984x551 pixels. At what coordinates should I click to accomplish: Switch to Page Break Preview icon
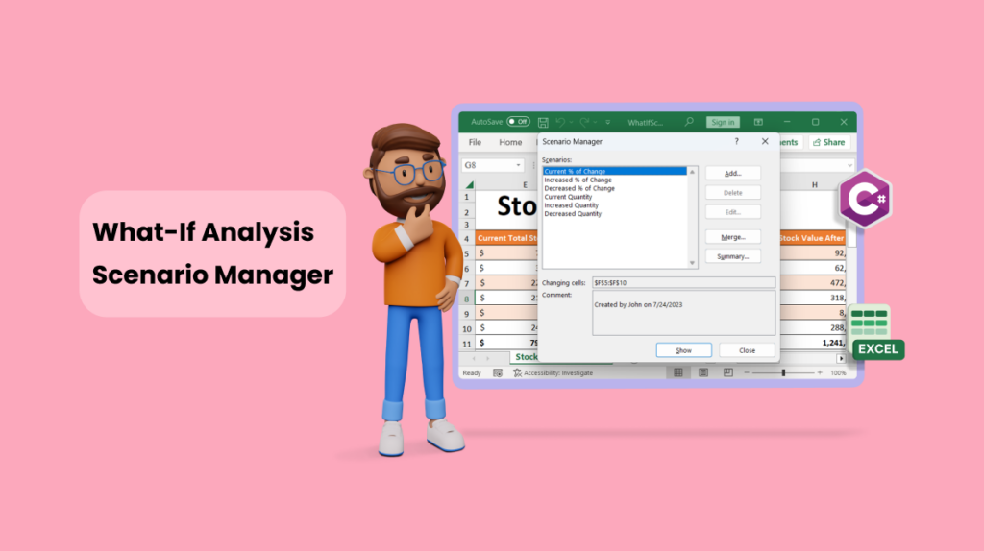[x=728, y=373]
